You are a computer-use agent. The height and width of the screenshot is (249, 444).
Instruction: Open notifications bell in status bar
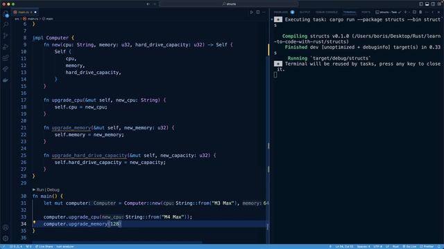click(x=439, y=246)
